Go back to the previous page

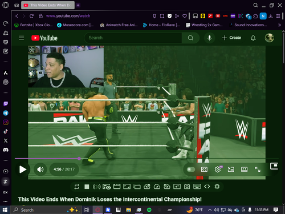tap(17, 16)
